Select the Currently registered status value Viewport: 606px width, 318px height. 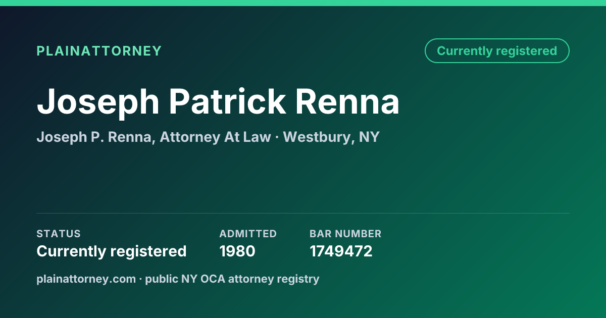[112, 251]
